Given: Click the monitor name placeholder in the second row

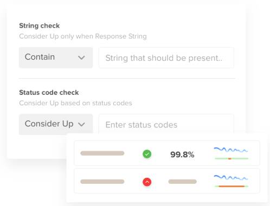Looking at the screenshot, I should point(102,182).
